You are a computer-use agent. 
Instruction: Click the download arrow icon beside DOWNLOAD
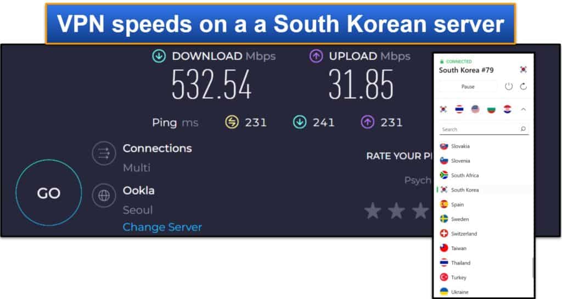(159, 56)
